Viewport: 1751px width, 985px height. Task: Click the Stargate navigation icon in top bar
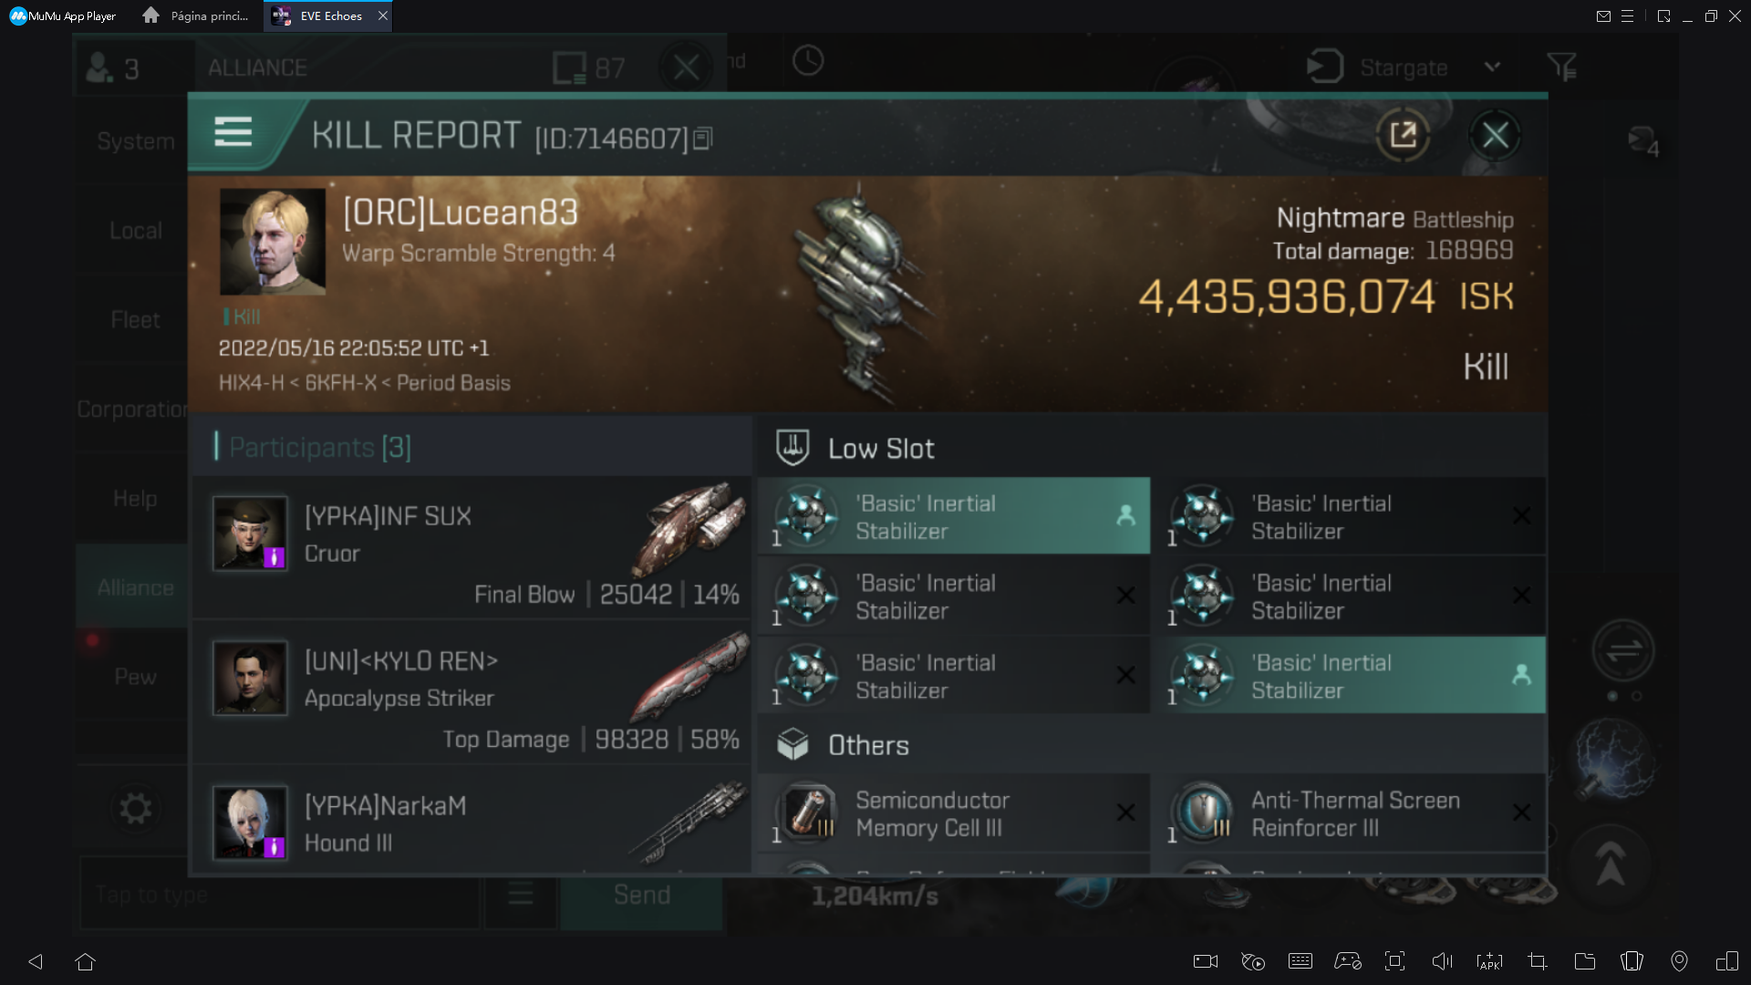point(1323,67)
